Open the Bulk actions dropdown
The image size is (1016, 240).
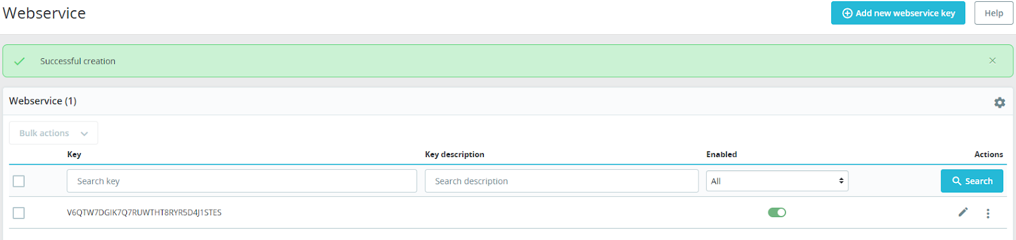(x=53, y=133)
